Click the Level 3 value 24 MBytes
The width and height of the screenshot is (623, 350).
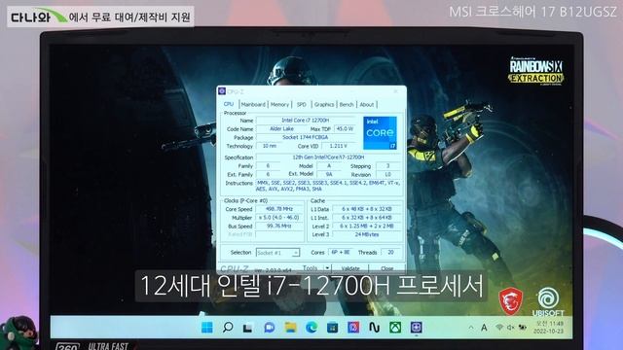point(366,234)
